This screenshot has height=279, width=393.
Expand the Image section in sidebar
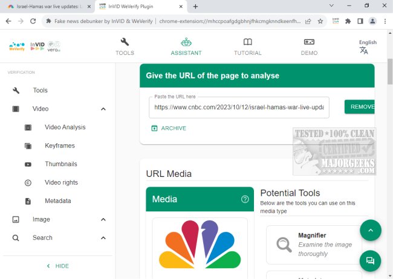[103, 219]
